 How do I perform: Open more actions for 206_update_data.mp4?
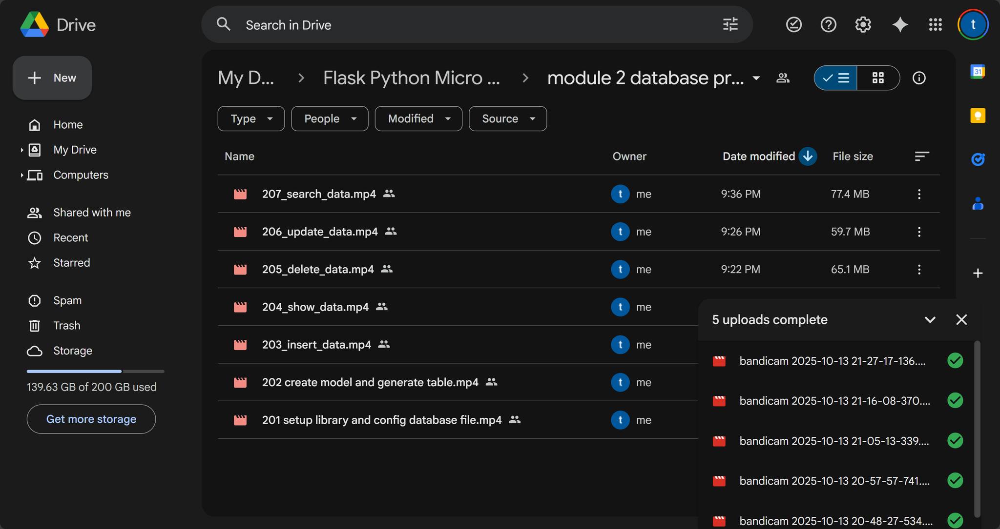pyautogui.click(x=919, y=232)
